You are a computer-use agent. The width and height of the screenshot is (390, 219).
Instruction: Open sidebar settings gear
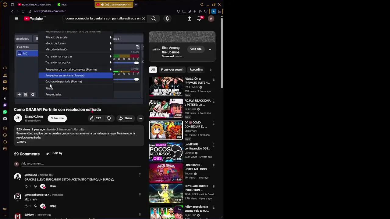(5, 149)
